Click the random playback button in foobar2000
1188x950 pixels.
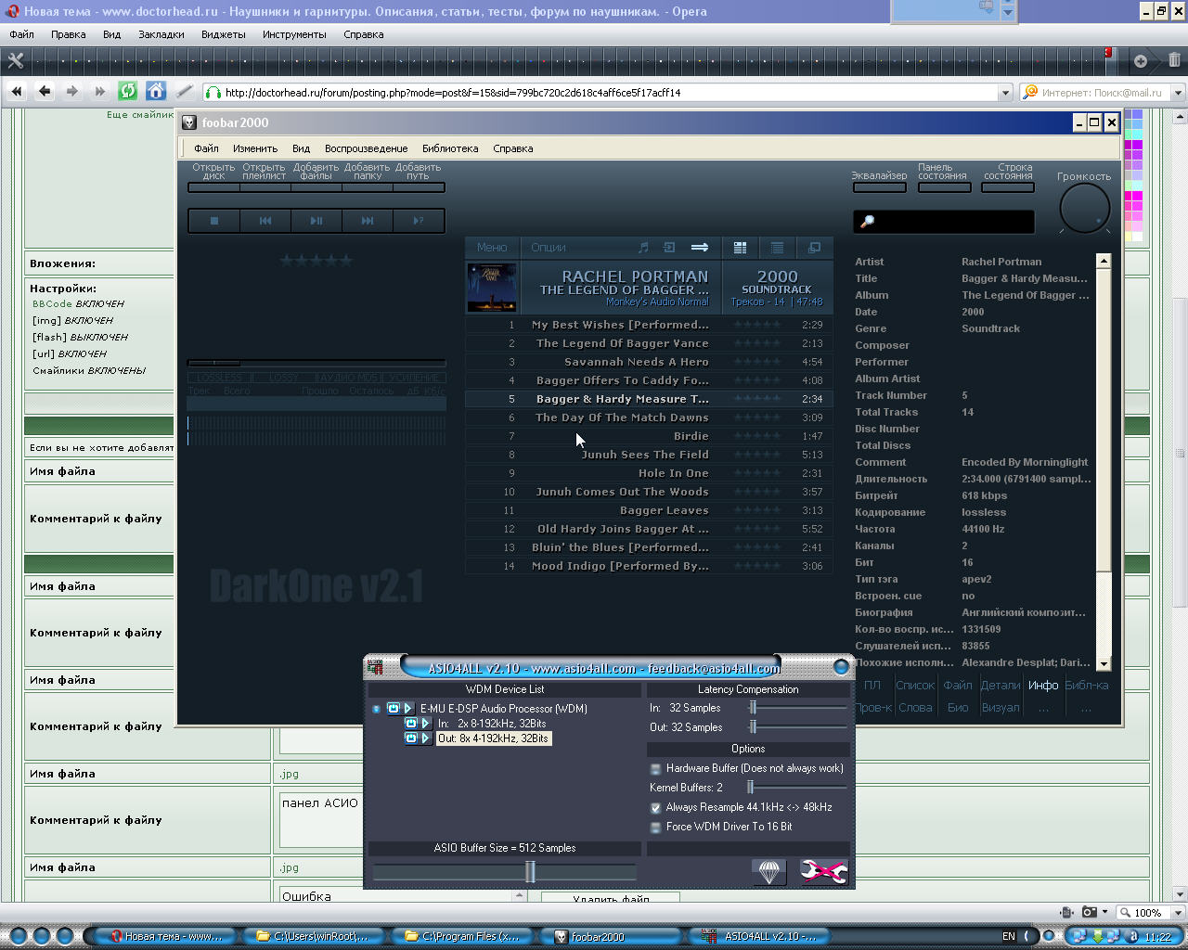pos(419,221)
